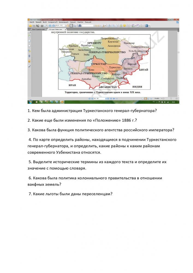This screenshot has height=273, width=193.
Task: Open the bookmarks panel in left sidebar
Action: tap(29, 36)
